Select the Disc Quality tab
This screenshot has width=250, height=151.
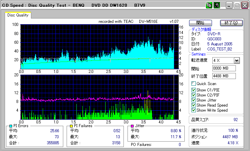(18, 15)
